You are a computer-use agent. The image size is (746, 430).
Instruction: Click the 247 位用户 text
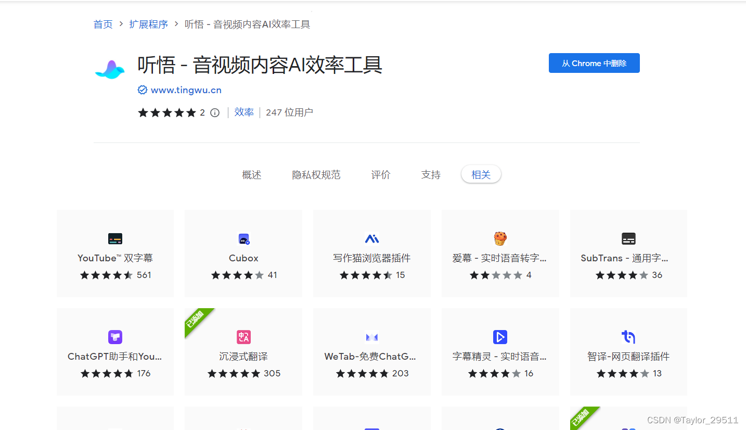click(x=289, y=112)
